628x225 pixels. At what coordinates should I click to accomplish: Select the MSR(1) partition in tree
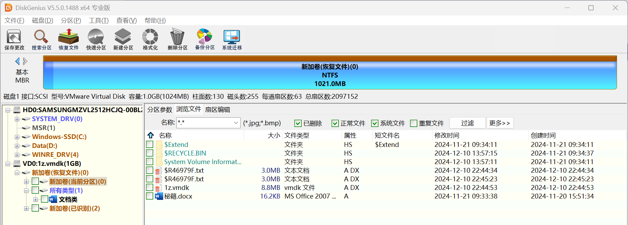(x=44, y=128)
